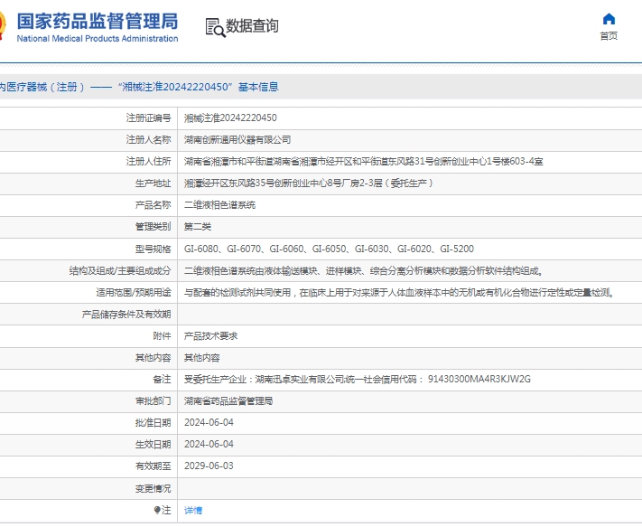Click the management category value 第二类
This screenshot has width=642, height=527.
click(198, 227)
